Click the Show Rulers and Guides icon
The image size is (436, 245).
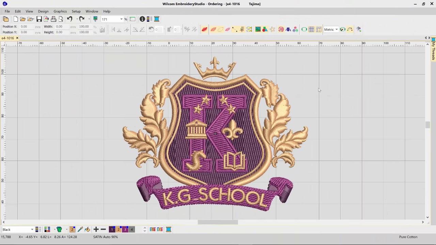coord(318,29)
